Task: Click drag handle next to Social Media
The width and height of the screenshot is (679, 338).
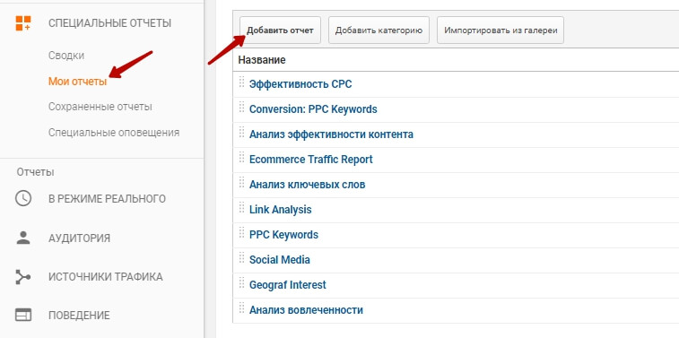Action: (x=241, y=257)
